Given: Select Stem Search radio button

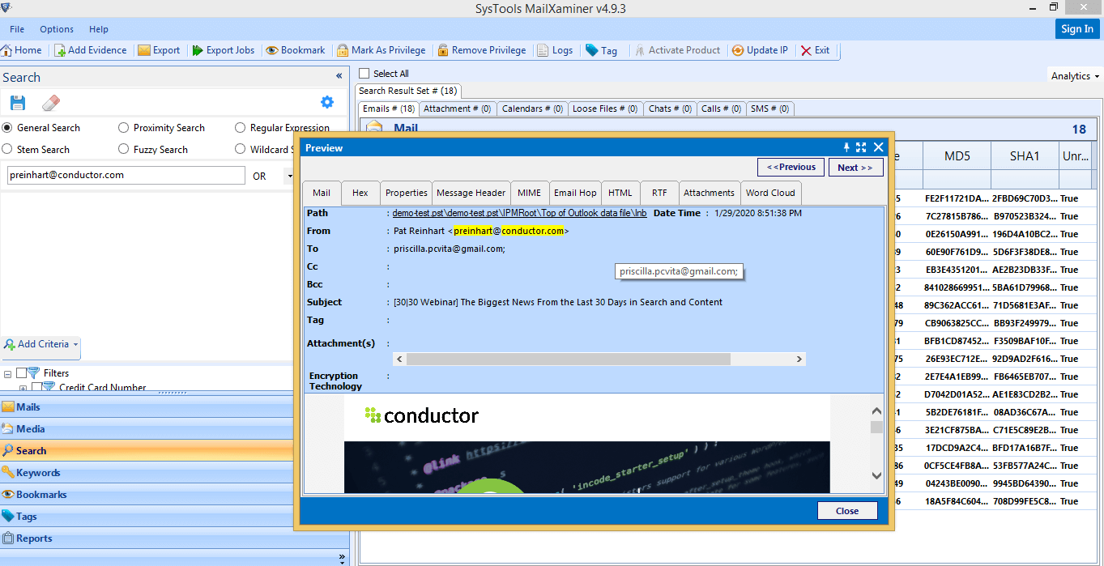Looking at the screenshot, I should point(7,149).
